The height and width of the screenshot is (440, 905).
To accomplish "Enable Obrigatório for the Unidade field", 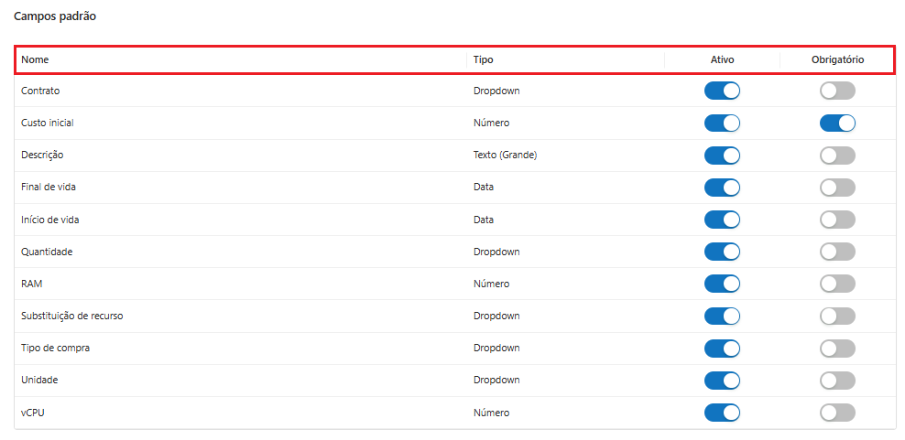I will [837, 380].
